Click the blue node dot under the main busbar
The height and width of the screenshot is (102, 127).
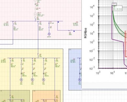pos(58,22)
